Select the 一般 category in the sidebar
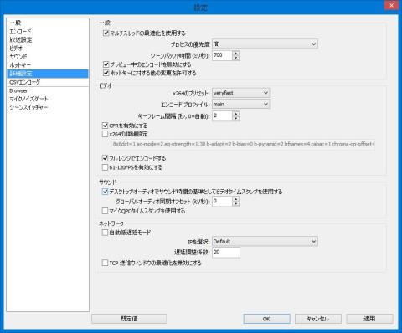 (x=48, y=23)
